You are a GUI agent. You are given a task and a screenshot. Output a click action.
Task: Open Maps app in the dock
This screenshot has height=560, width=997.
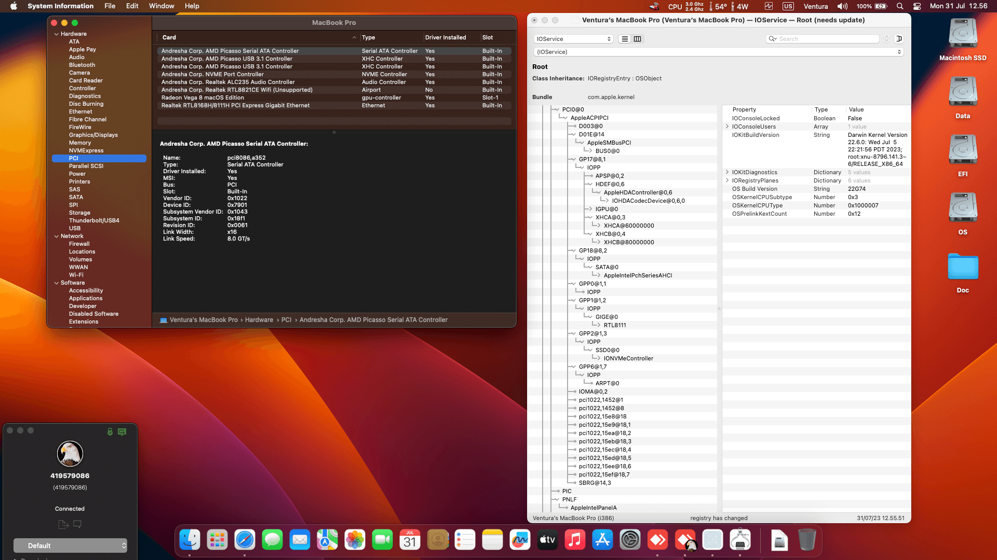(x=327, y=540)
